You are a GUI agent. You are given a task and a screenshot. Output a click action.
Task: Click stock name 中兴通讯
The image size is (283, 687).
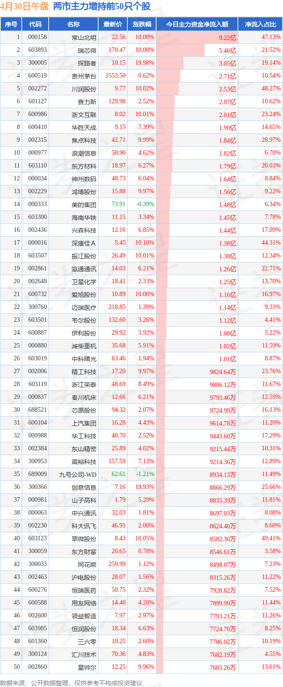pyautogui.click(x=84, y=513)
